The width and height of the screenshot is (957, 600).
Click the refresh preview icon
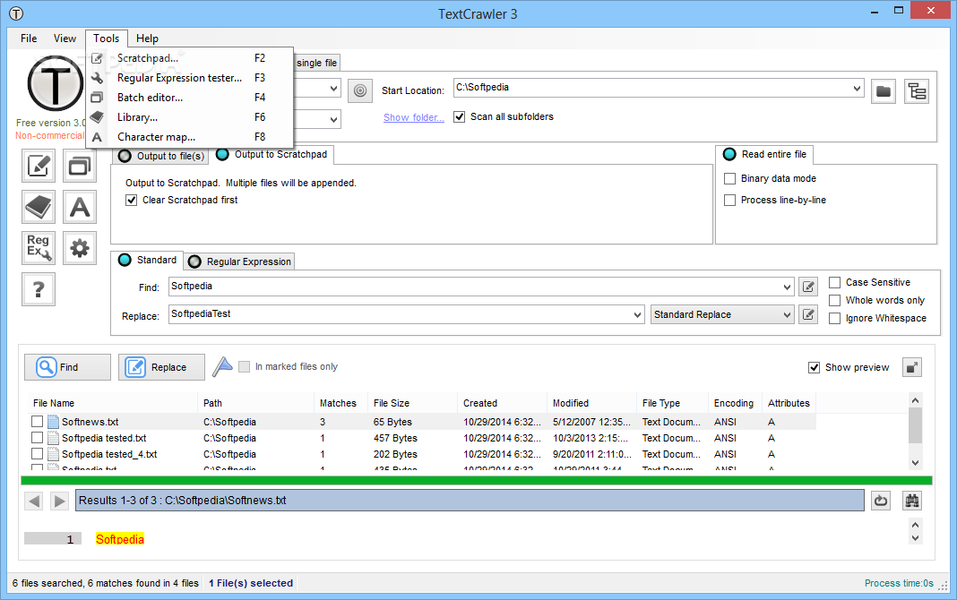point(881,501)
